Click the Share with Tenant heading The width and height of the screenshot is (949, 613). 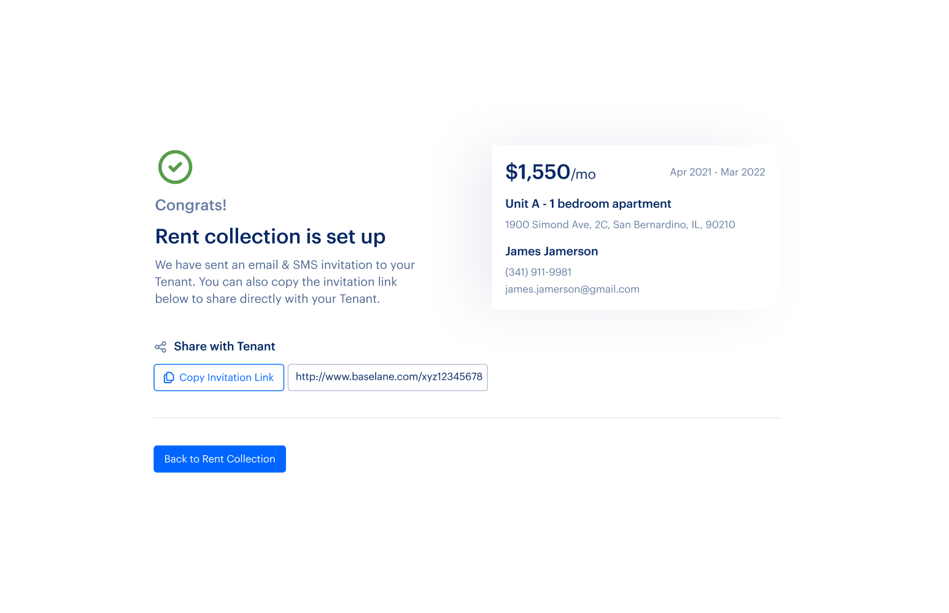click(x=224, y=346)
